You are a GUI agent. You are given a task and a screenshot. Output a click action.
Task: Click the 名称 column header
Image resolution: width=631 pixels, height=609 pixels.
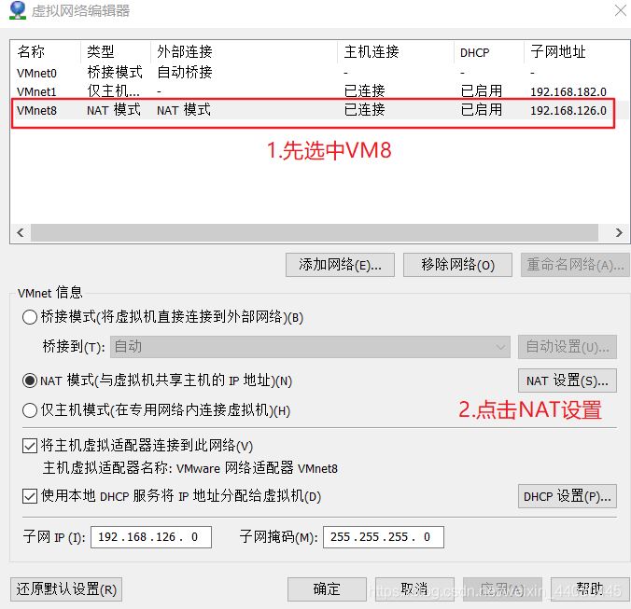coord(31,52)
